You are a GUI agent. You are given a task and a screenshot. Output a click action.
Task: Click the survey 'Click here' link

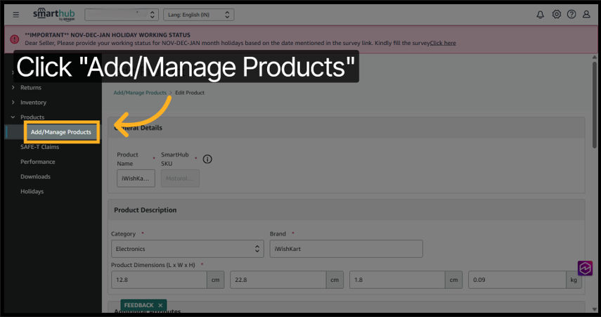pyautogui.click(x=443, y=43)
